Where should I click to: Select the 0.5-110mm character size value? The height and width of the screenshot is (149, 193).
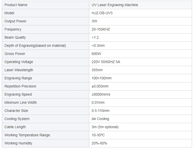[100, 111]
